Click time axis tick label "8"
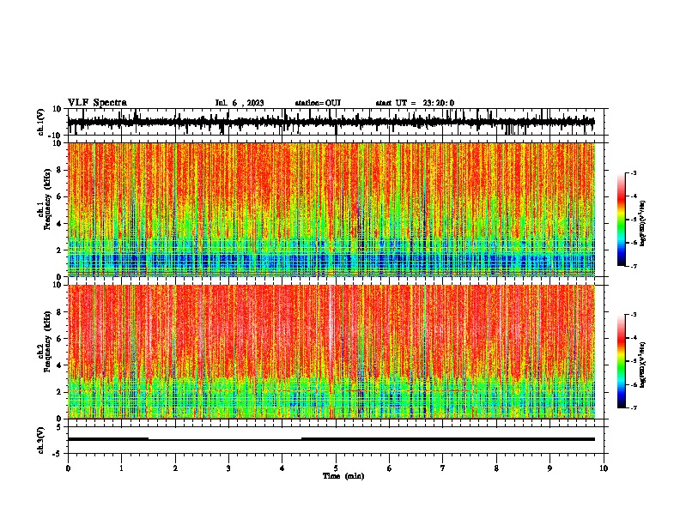The image size is (680, 525). pos(496,468)
